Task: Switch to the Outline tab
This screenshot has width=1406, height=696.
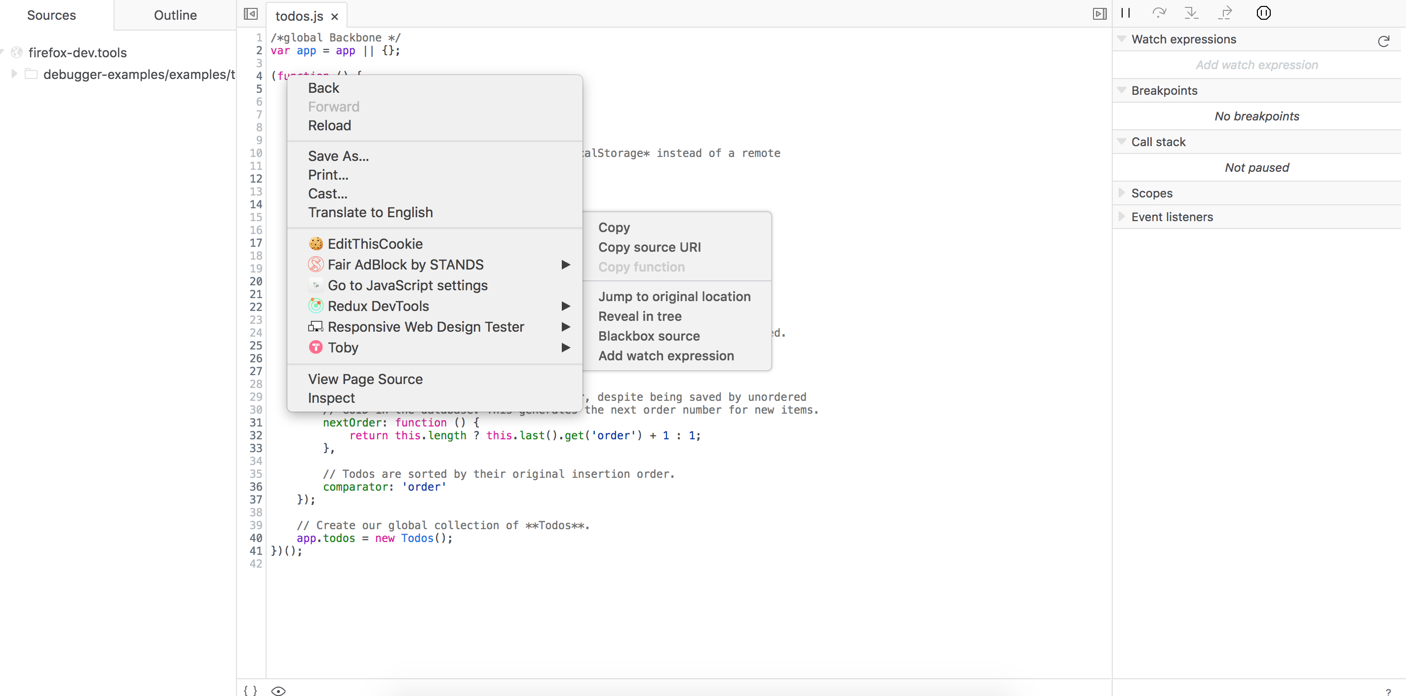Action: [175, 15]
